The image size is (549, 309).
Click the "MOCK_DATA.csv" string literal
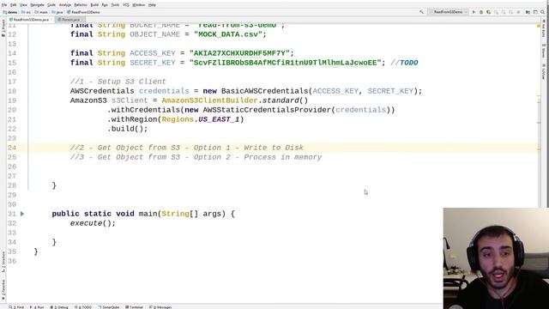coord(228,34)
